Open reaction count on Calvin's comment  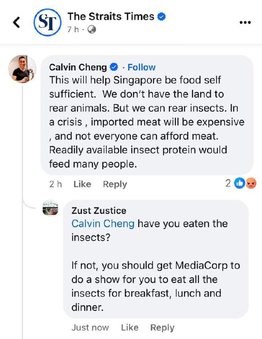[x=228, y=183]
